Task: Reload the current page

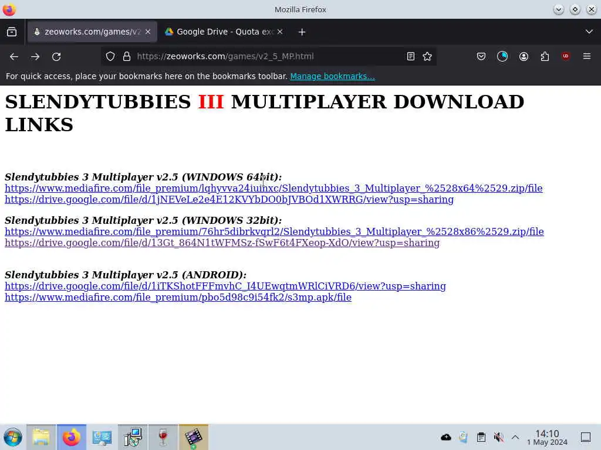Action: click(x=56, y=57)
